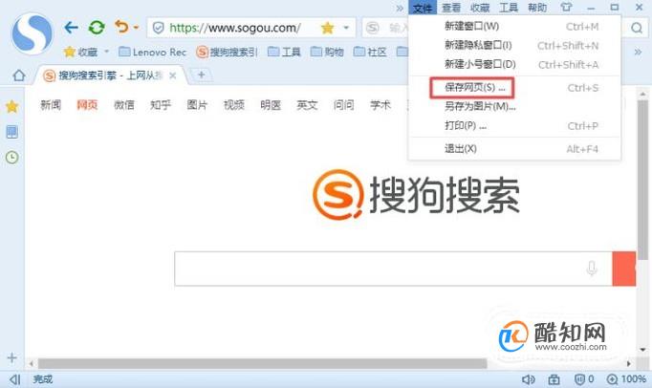
Task: Click status bar toolbox icon
Action: 554,379
